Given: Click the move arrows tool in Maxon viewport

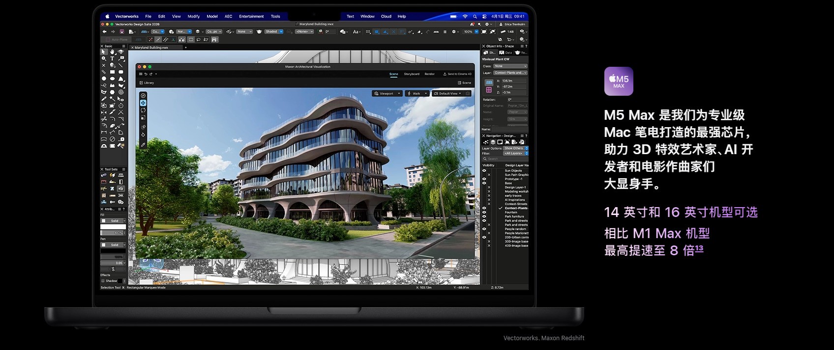Looking at the screenshot, I should point(143,103).
